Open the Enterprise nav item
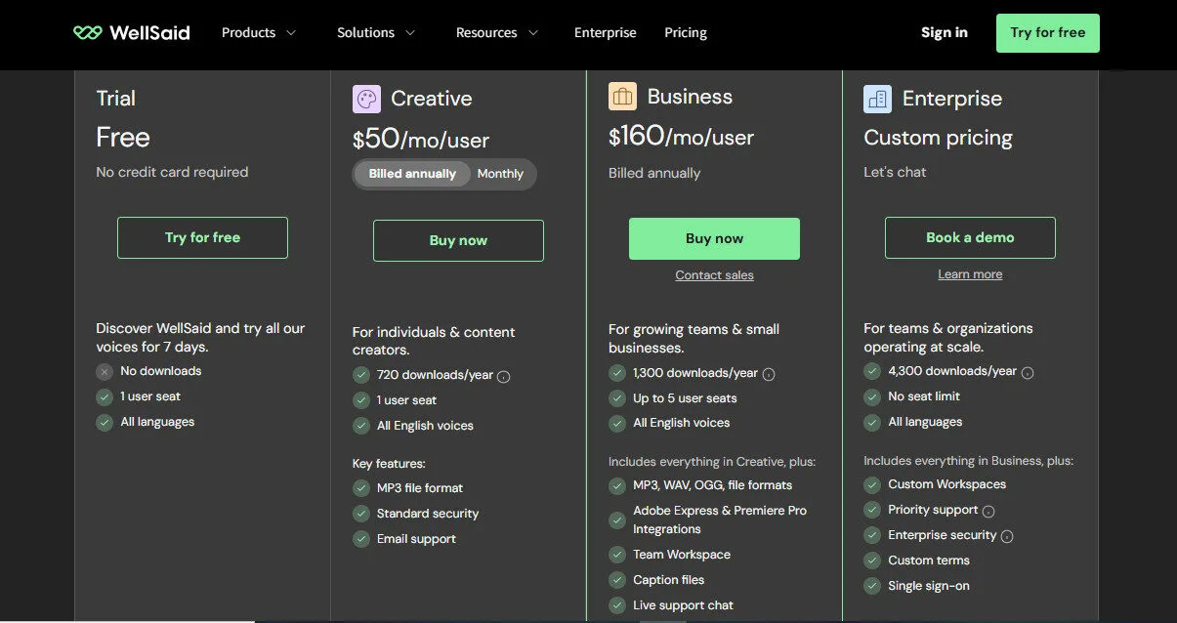 click(x=606, y=32)
